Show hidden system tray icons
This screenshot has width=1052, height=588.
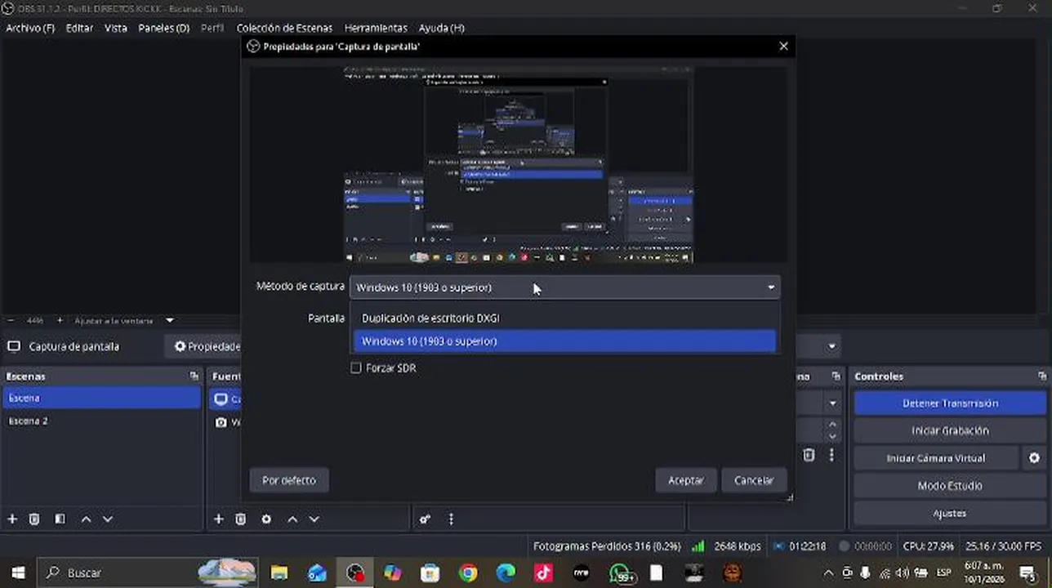coord(828,572)
